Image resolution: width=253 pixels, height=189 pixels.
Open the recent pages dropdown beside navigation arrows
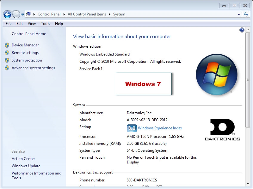22,14
